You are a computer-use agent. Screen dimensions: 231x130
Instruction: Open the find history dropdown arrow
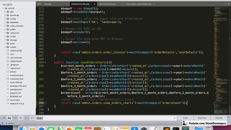pos(175,118)
